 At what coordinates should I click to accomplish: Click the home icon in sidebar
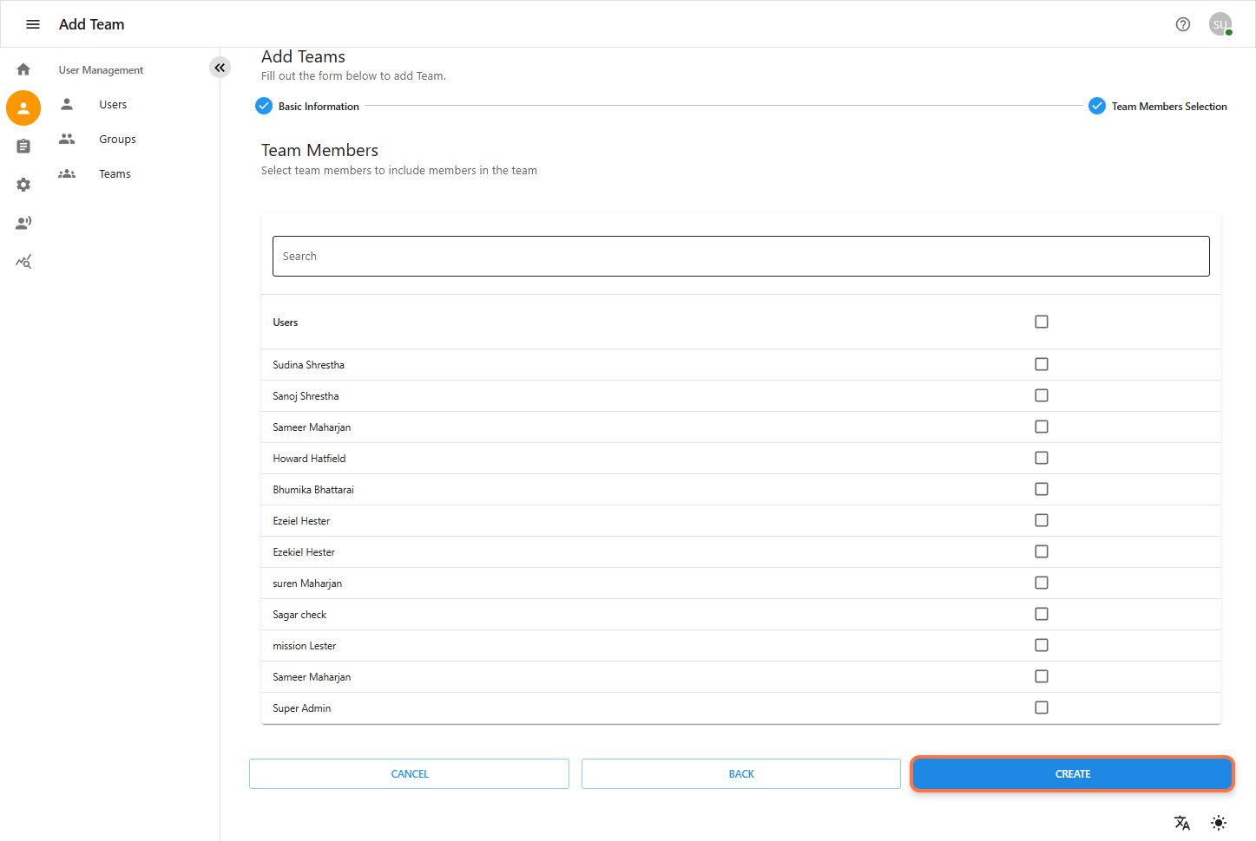23,69
